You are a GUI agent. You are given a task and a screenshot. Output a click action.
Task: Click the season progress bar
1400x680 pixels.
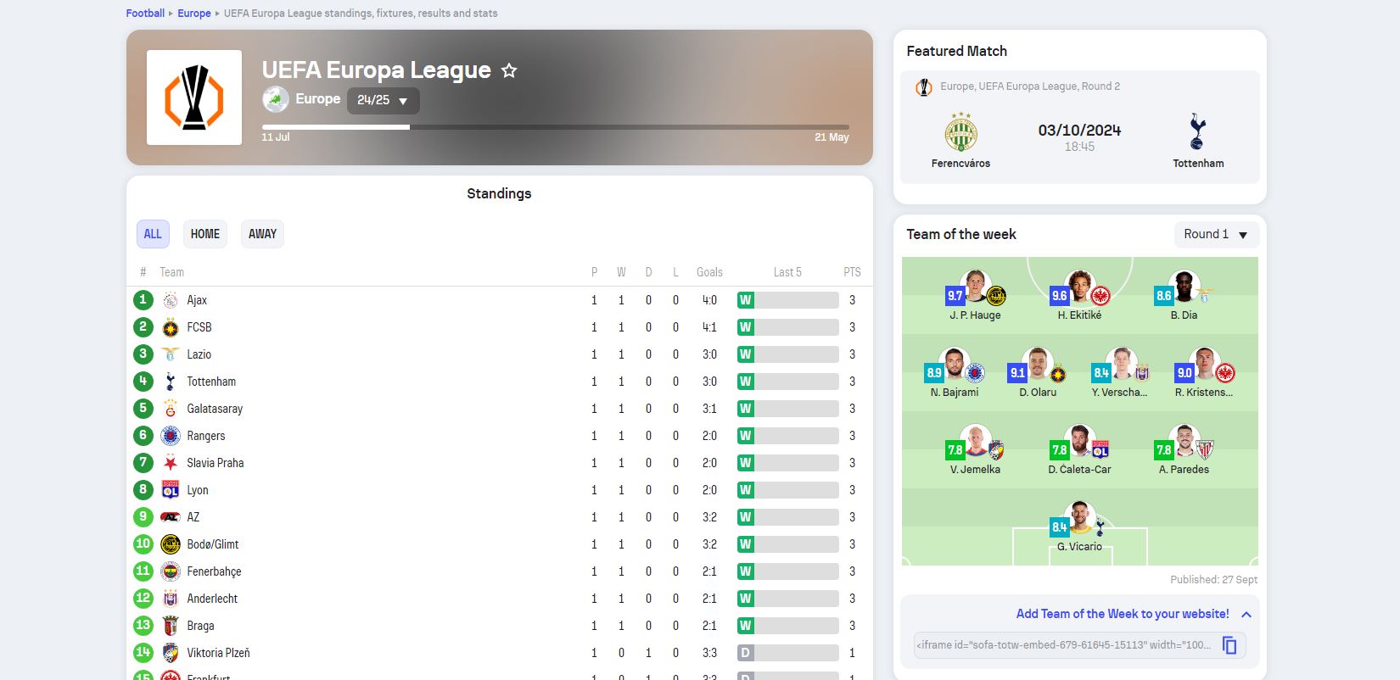coord(555,127)
